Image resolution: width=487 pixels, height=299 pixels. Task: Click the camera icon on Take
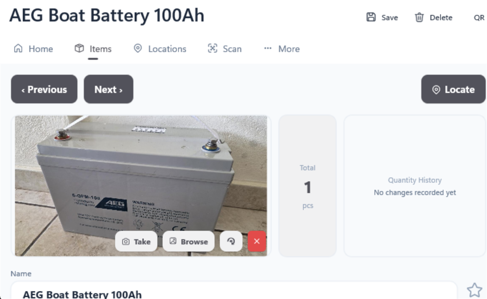126,242
